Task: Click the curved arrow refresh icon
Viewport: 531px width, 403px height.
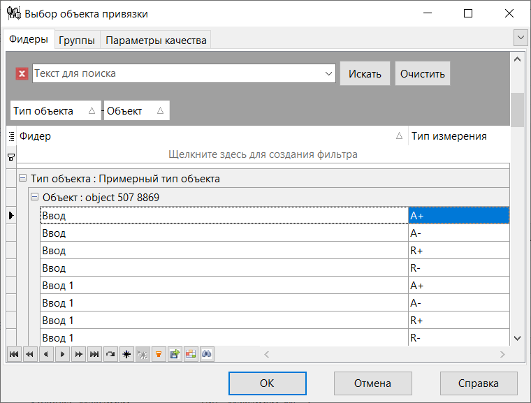Action: point(110,354)
